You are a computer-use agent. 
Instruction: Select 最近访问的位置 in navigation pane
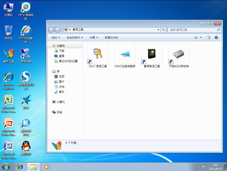pyautogui.click(x=66, y=61)
